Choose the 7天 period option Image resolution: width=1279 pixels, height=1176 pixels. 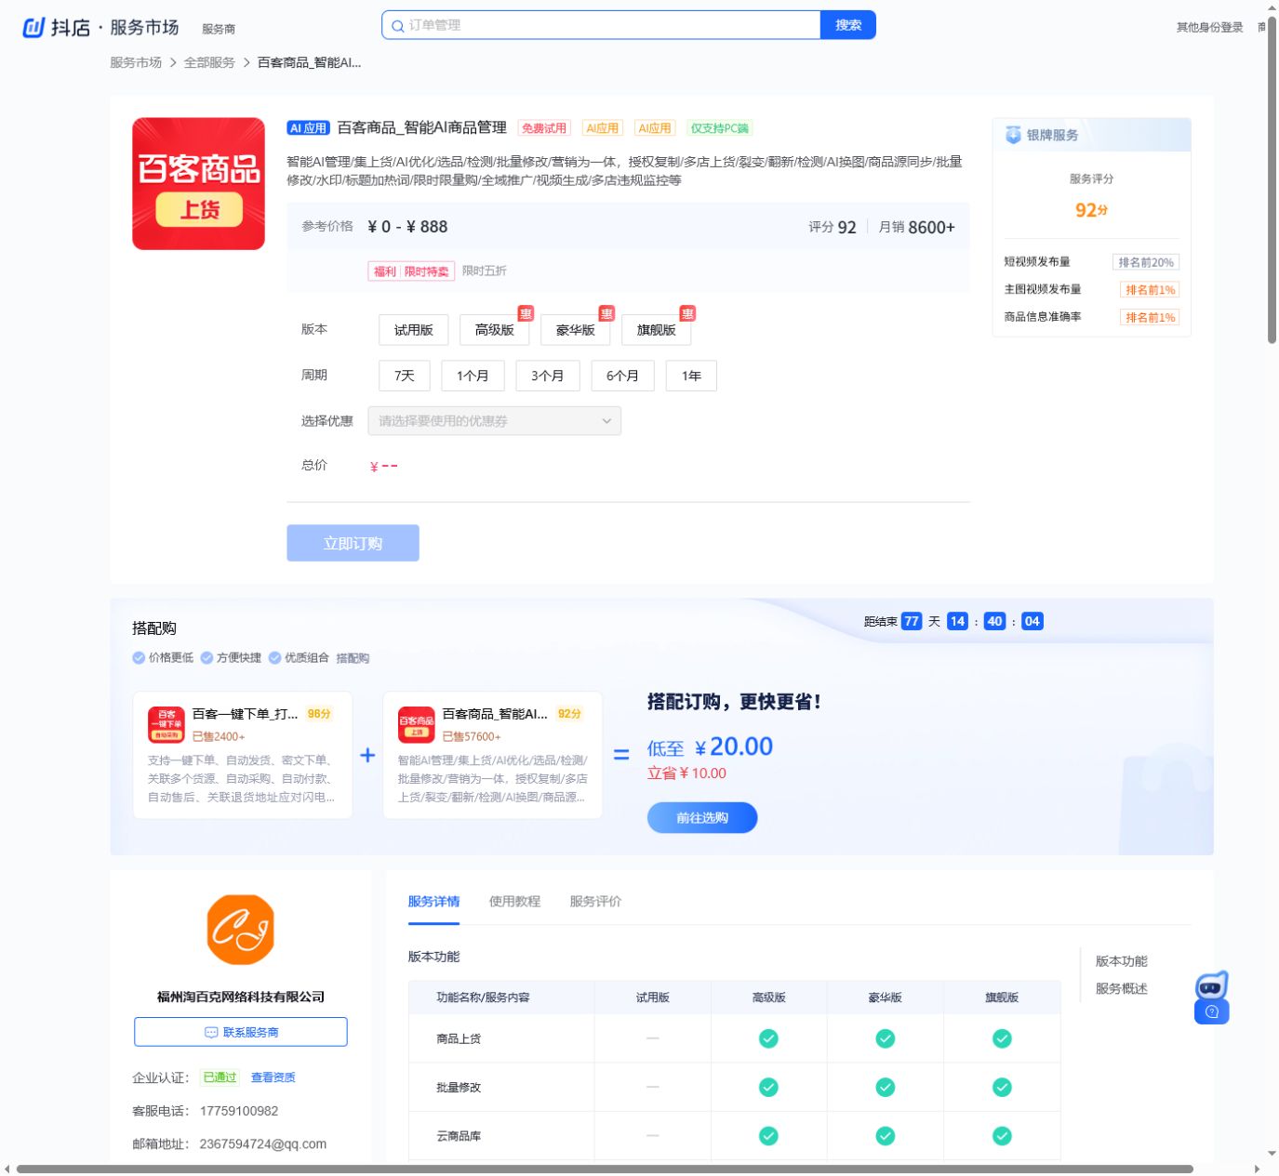tap(405, 376)
